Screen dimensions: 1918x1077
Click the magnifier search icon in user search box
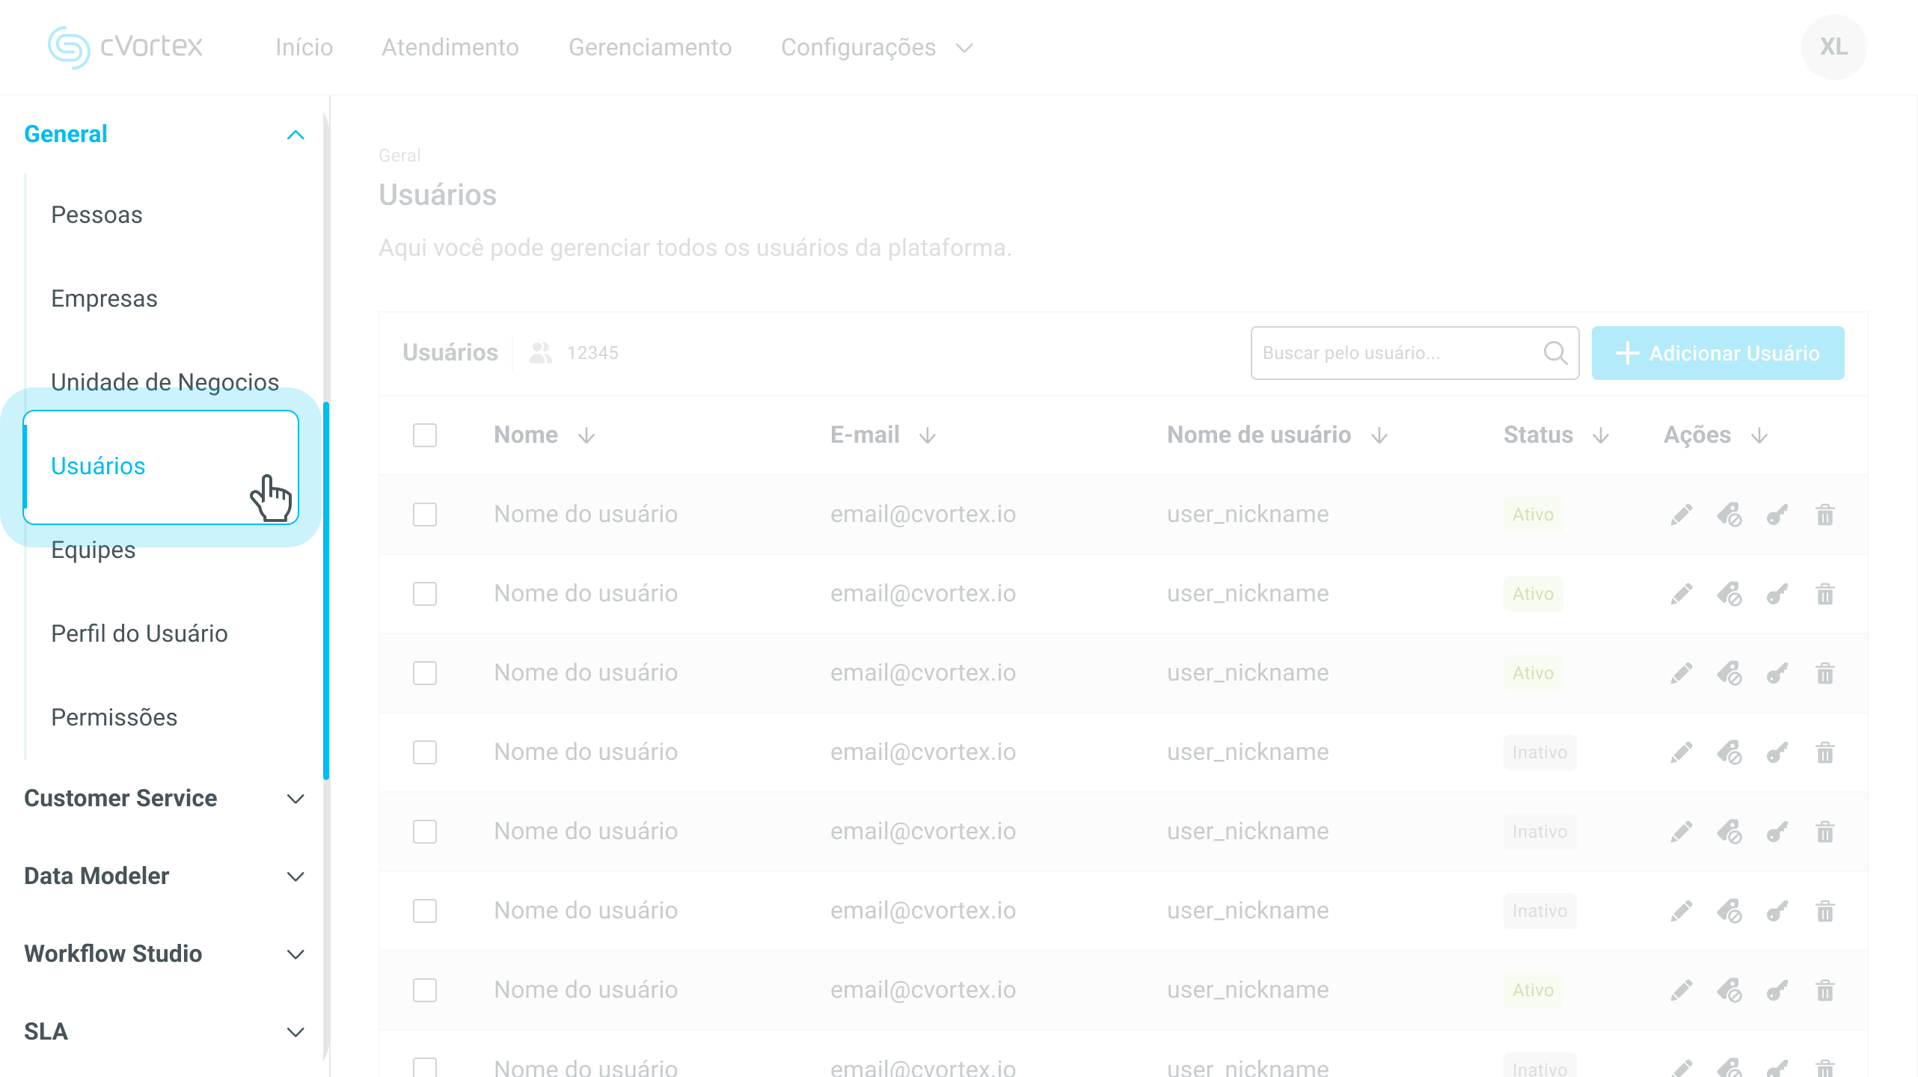[x=1555, y=353]
